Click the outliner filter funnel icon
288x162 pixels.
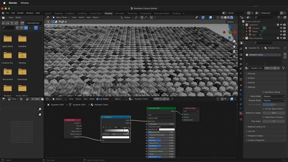click(279, 17)
